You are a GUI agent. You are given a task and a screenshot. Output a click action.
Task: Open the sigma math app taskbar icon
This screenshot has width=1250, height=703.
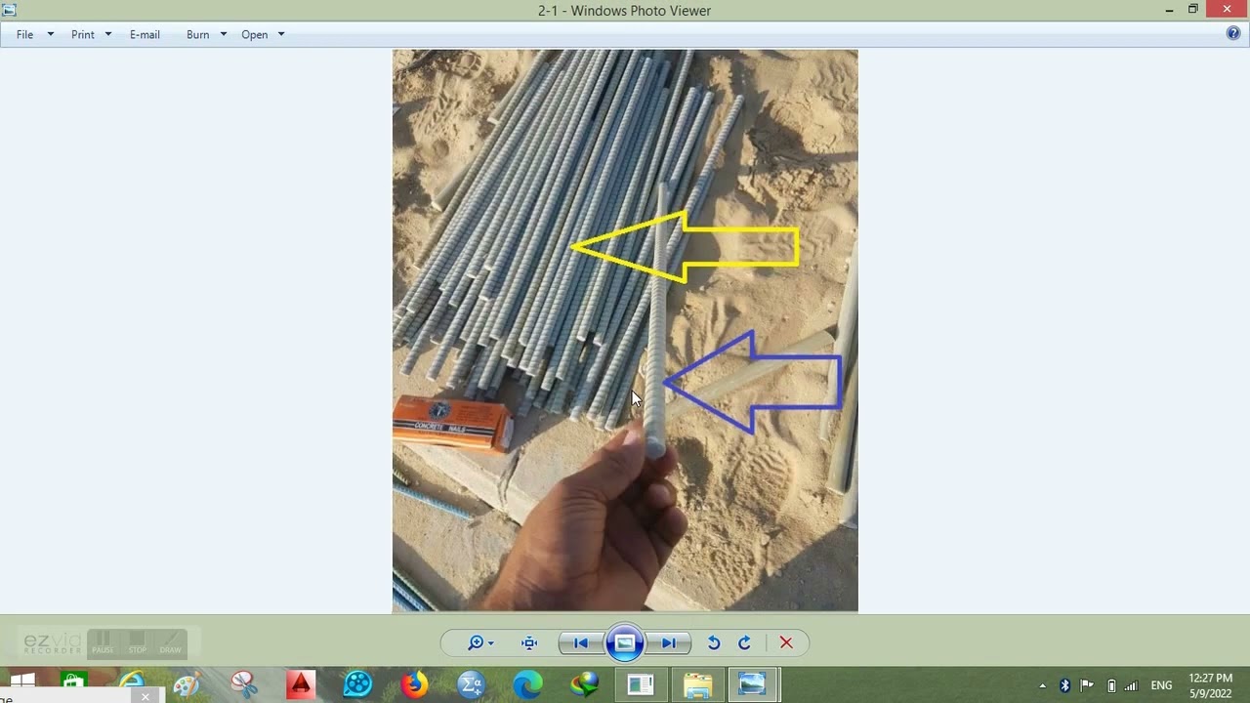coord(471,684)
